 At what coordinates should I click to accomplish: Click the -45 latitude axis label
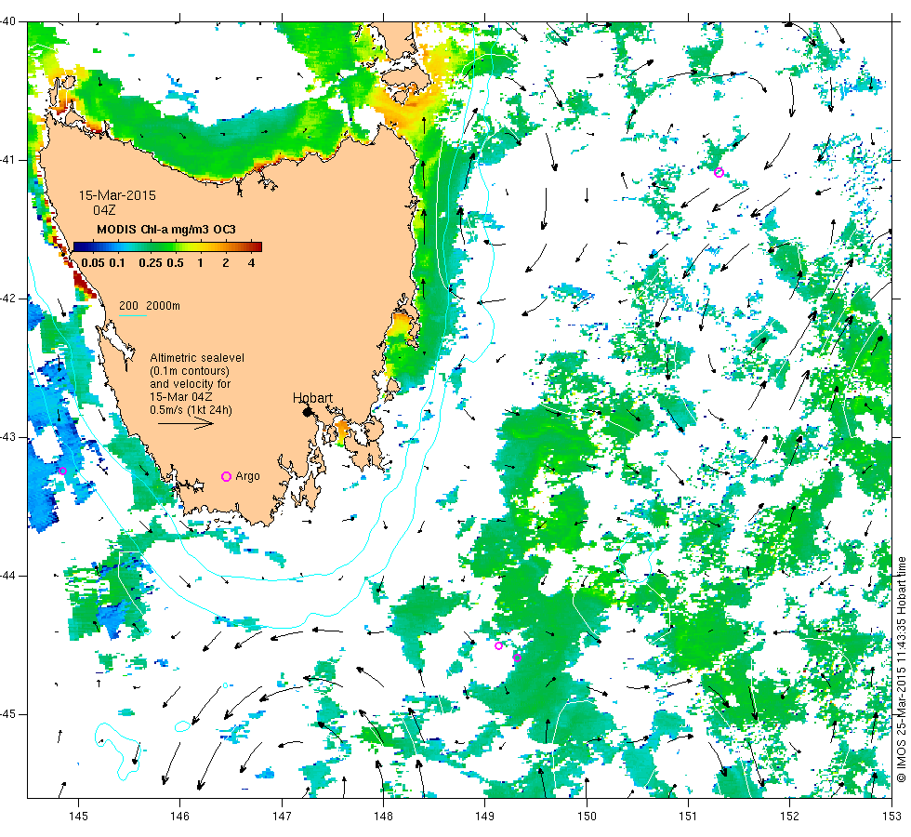tap(8, 714)
